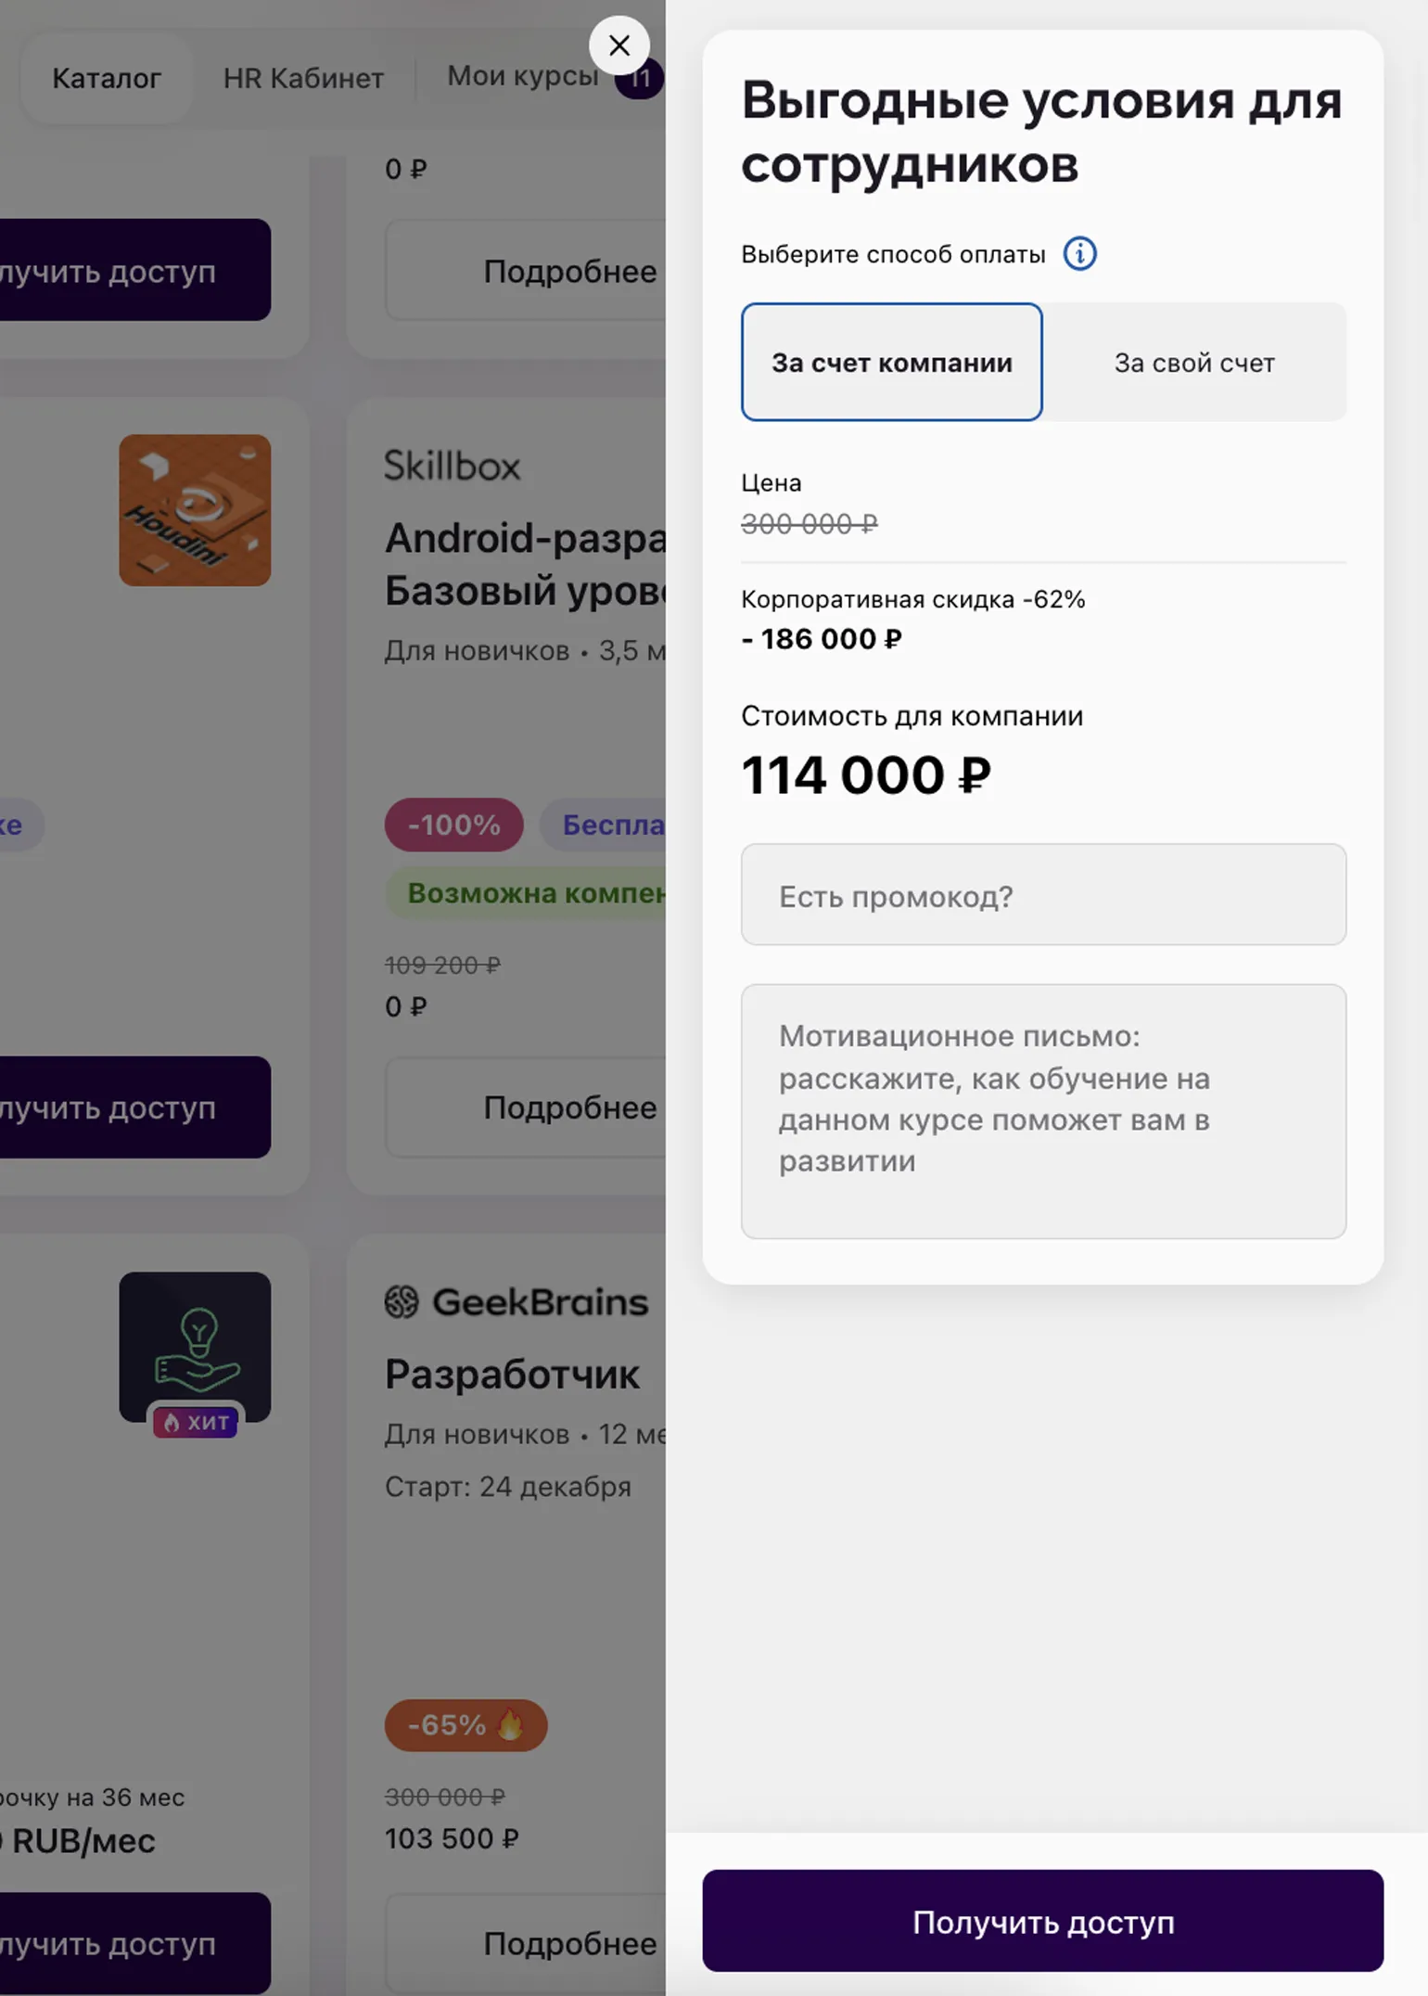The image size is (1428, 1996).
Task: Switch to the 'HR Кабинет' tab
Action: point(303,79)
